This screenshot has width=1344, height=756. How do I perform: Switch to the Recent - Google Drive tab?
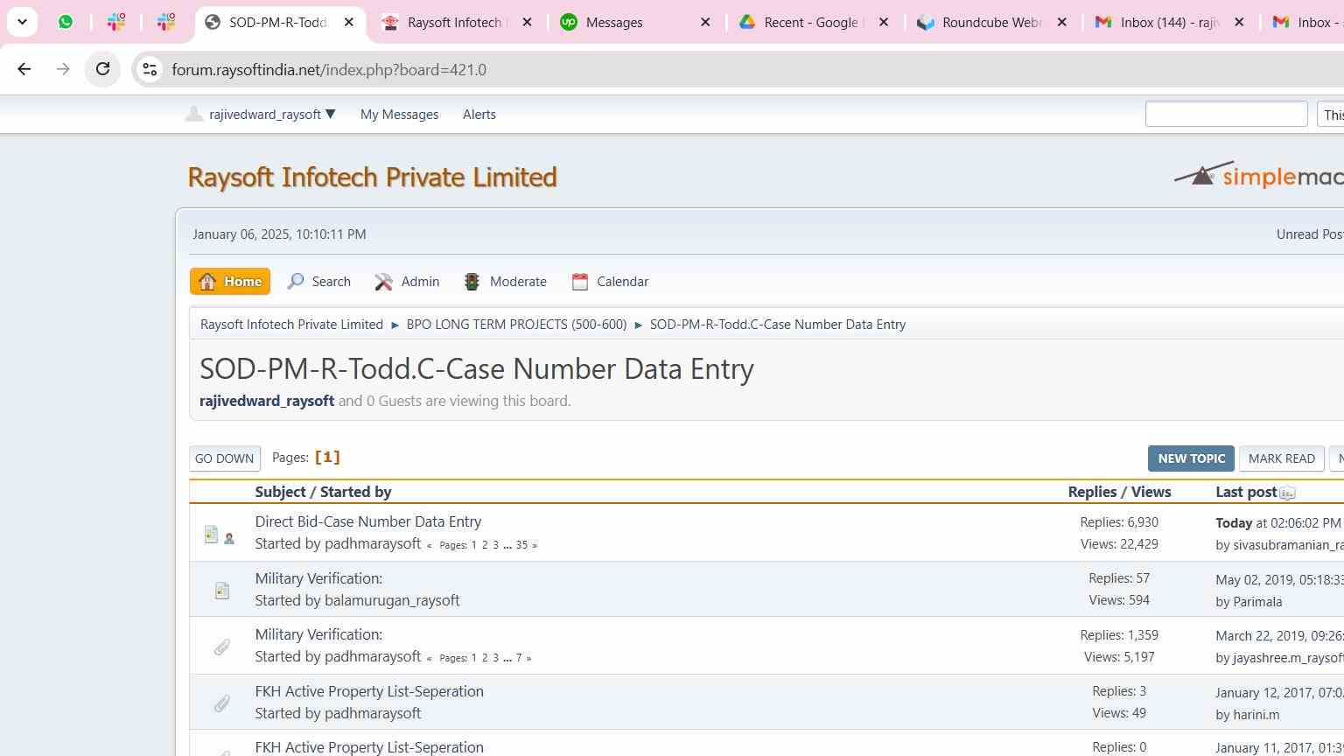pos(814,22)
